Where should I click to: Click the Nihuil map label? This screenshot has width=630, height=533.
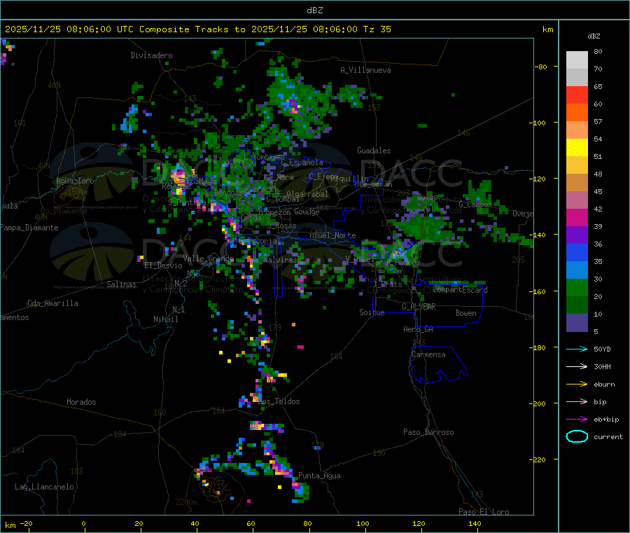pos(165,319)
